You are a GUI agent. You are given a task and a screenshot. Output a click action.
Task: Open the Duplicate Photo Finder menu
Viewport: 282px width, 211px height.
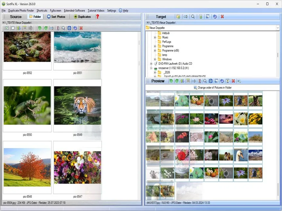click(x=21, y=10)
